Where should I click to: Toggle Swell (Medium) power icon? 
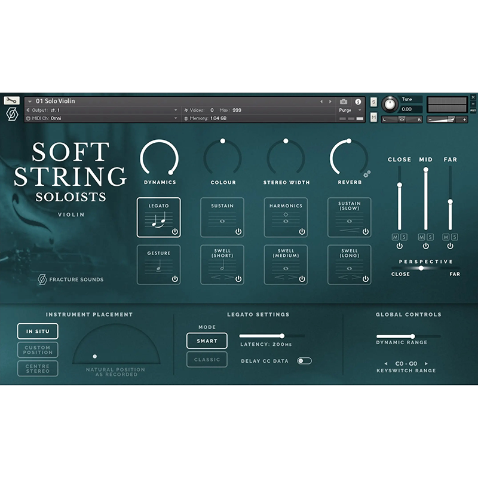(x=302, y=278)
